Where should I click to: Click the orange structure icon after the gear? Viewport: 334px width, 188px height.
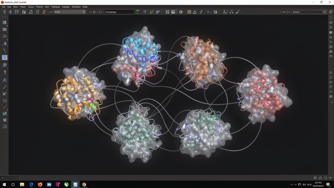click(x=189, y=12)
